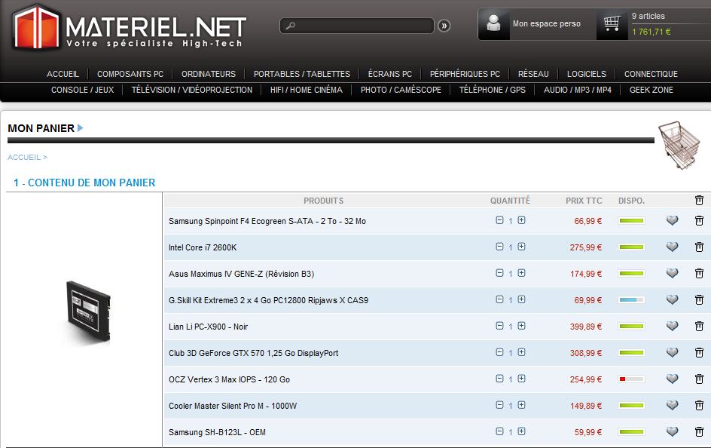Submit search with the arrow button
711x448 pixels.
tap(444, 26)
